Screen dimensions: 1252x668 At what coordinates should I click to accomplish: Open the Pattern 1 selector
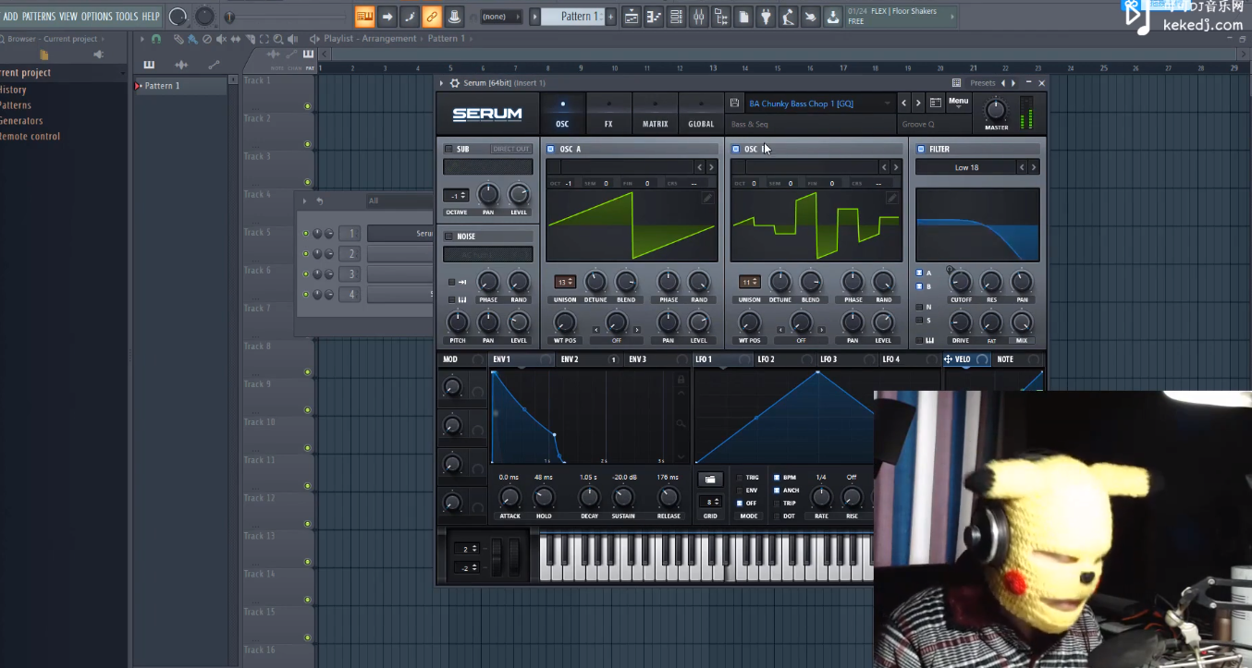click(573, 17)
